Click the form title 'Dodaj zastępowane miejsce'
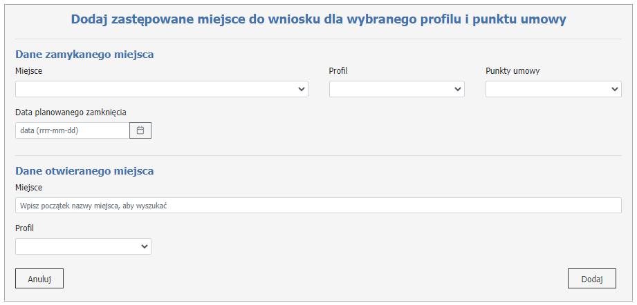 click(x=318, y=20)
